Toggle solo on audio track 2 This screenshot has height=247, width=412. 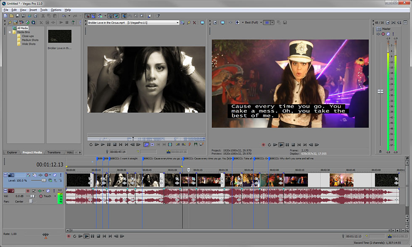[54, 191]
